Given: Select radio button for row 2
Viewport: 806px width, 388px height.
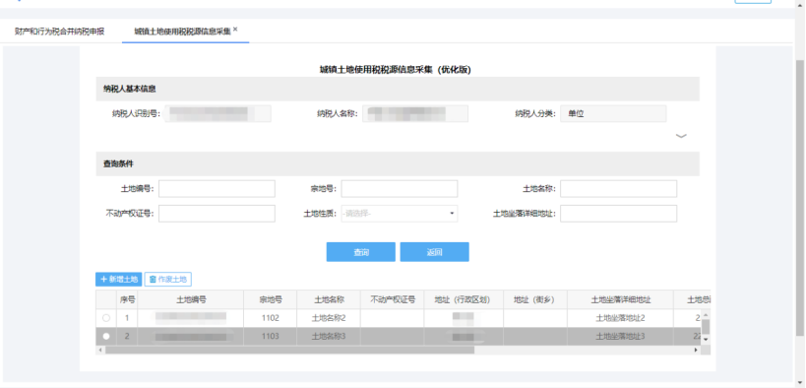Looking at the screenshot, I should coord(106,336).
